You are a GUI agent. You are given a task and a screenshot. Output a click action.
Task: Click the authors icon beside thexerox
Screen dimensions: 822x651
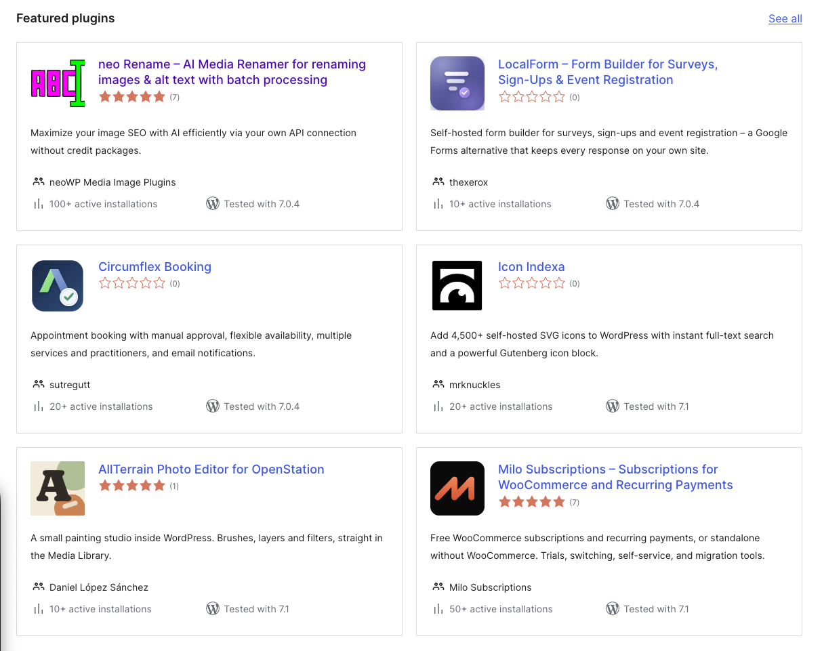[438, 182]
